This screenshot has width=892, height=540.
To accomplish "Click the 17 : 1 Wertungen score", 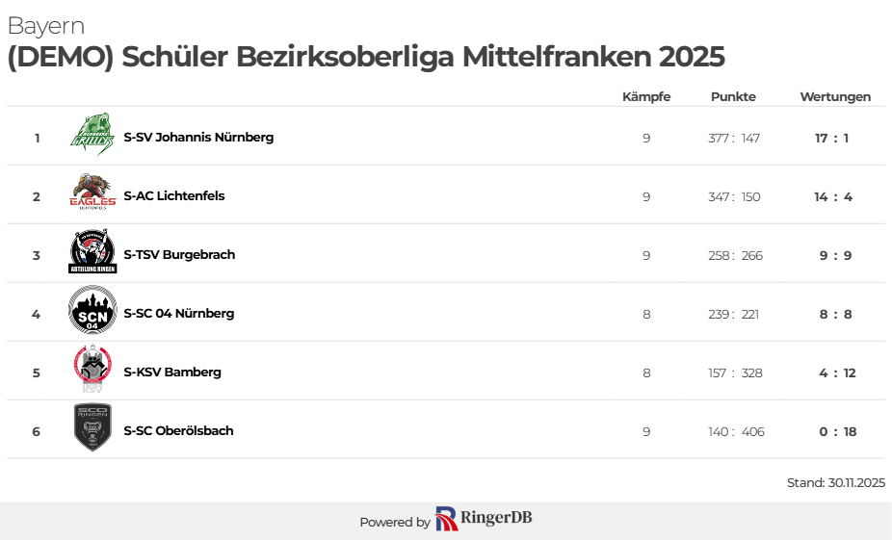I will [x=831, y=138].
